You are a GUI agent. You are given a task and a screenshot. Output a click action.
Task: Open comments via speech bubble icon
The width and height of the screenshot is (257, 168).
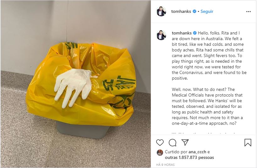172,143
